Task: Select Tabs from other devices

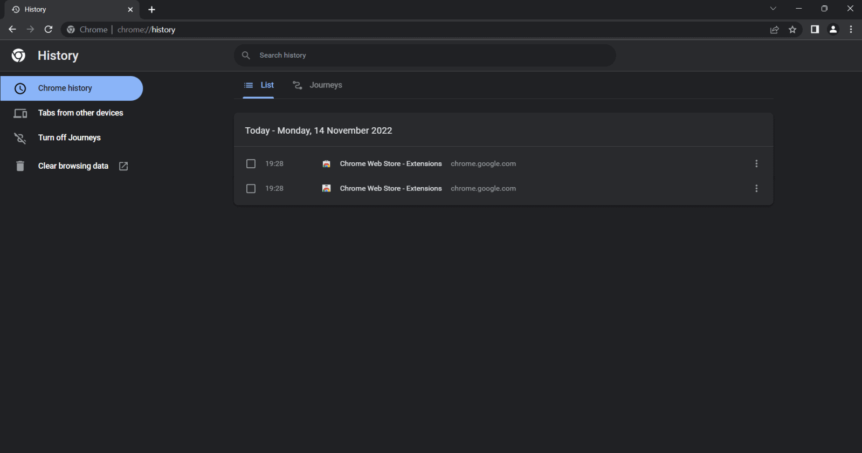Action: click(80, 113)
